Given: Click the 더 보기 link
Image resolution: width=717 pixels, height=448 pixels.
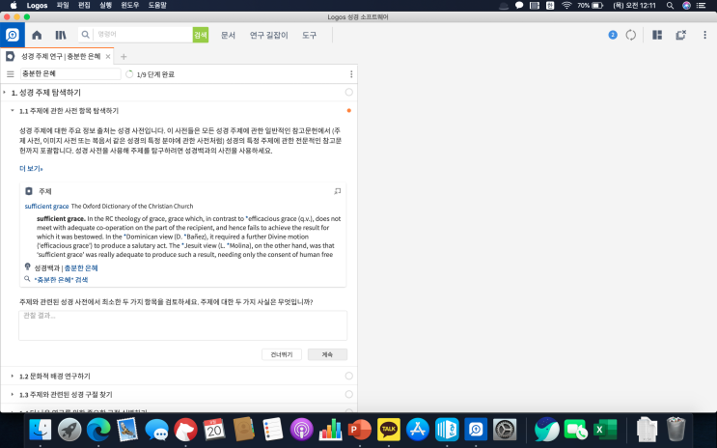Looking at the screenshot, I should click(31, 168).
